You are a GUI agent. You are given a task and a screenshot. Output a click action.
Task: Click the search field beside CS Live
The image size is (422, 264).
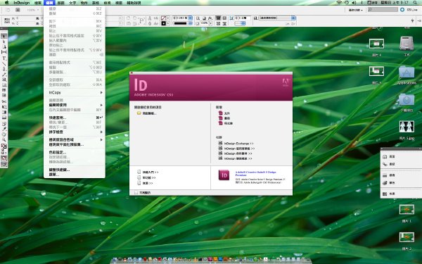click(x=383, y=10)
